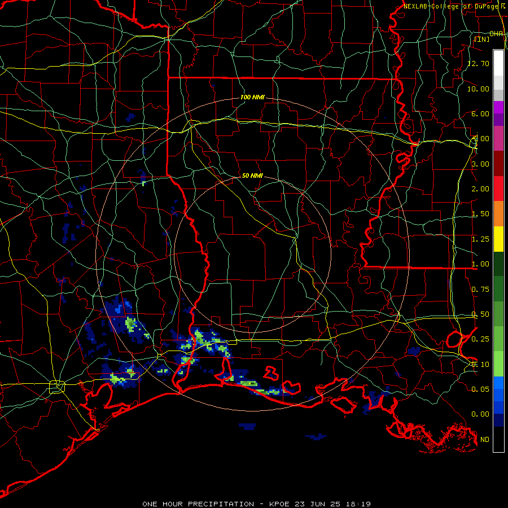Click the 18:19 timestamp in caption
508x508 pixels.
click(x=359, y=504)
